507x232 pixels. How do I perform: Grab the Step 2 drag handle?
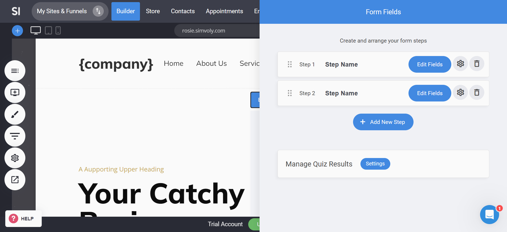click(290, 93)
